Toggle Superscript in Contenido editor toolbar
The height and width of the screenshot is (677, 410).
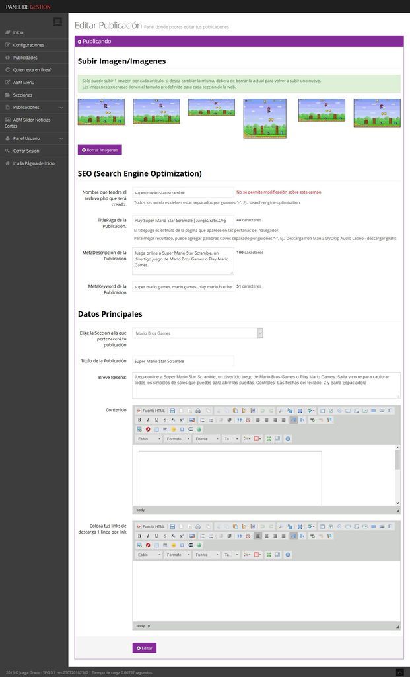tap(182, 420)
